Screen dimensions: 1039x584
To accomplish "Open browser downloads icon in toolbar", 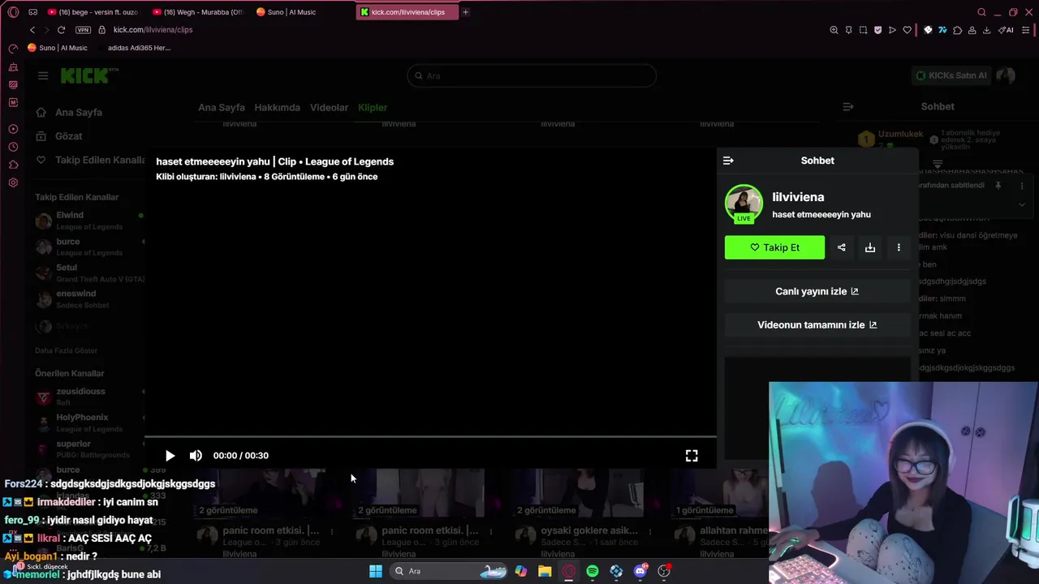I will click(986, 30).
